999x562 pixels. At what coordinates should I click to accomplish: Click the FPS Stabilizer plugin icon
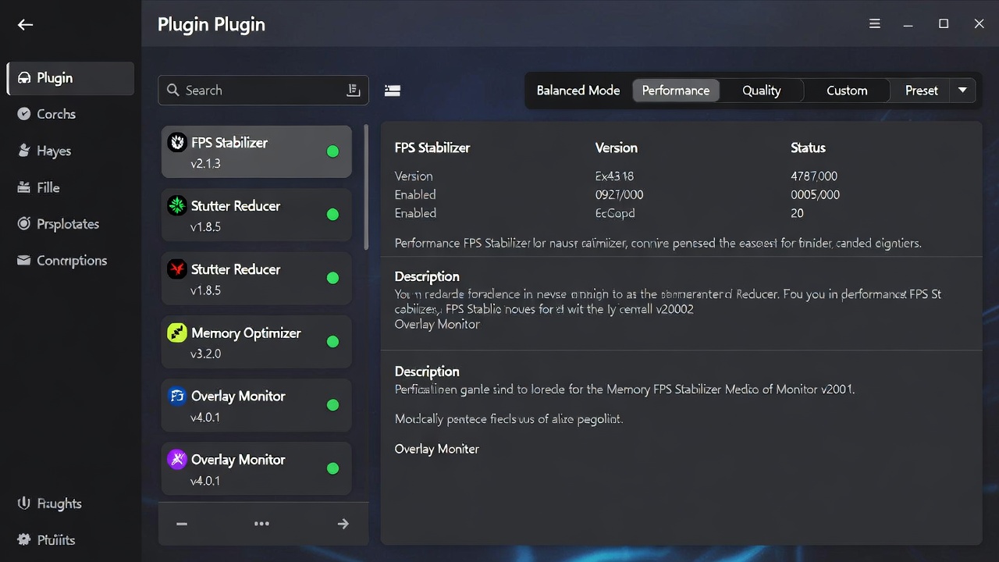coord(177,142)
